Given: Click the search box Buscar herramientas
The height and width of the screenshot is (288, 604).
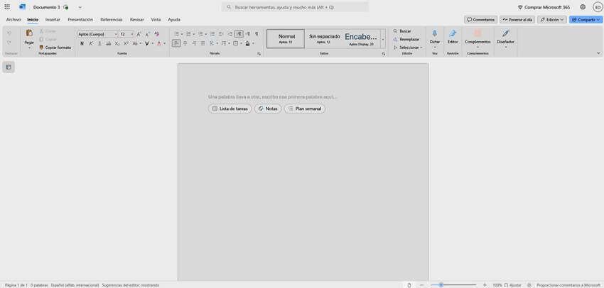Looking at the screenshot, I should tap(295, 7).
